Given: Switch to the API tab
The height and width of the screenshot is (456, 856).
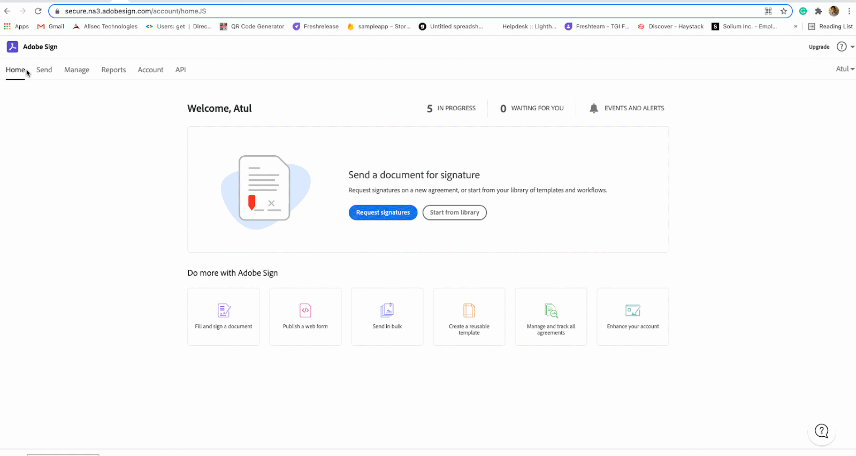Looking at the screenshot, I should (181, 70).
